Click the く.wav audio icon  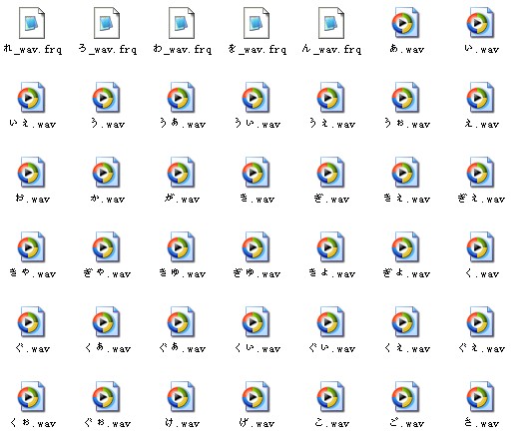click(x=481, y=246)
